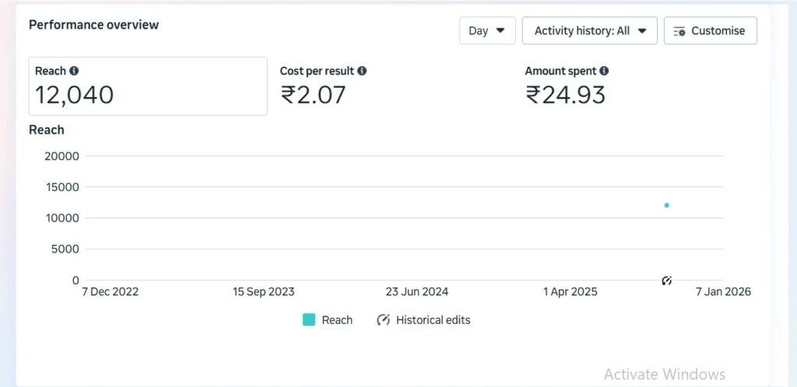Click the teal Reach data point
The height and width of the screenshot is (387, 797).
click(667, 205)
